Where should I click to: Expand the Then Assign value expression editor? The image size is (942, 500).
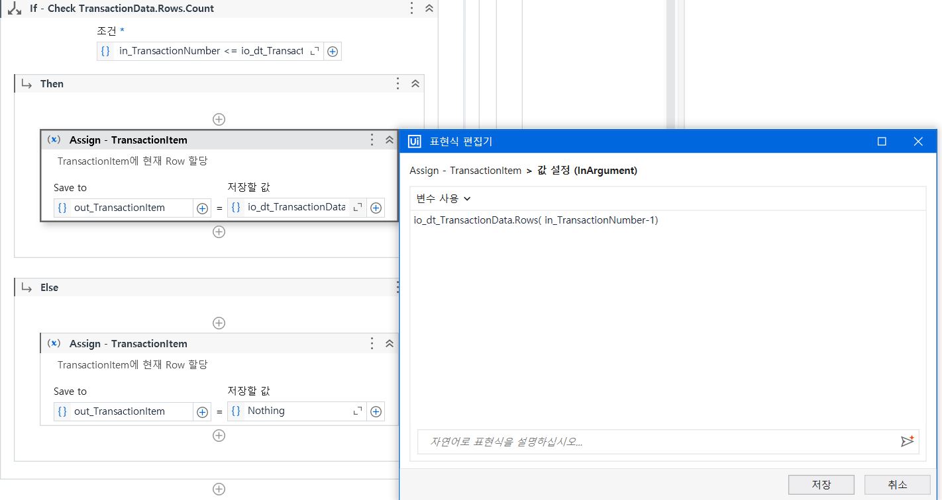[358, 207]
